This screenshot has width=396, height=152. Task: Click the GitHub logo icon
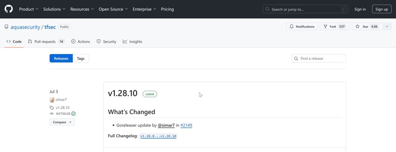(x=9, y=9)
